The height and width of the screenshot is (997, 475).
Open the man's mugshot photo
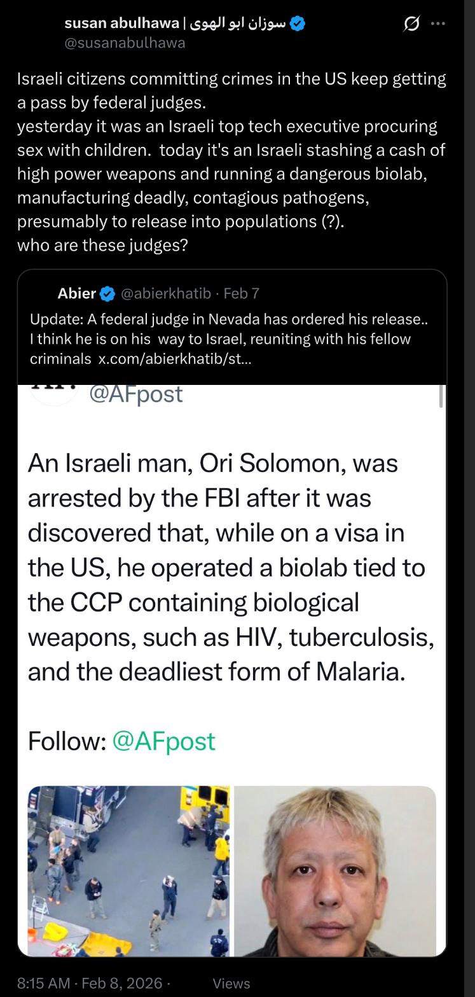click(x=335, y=870)
